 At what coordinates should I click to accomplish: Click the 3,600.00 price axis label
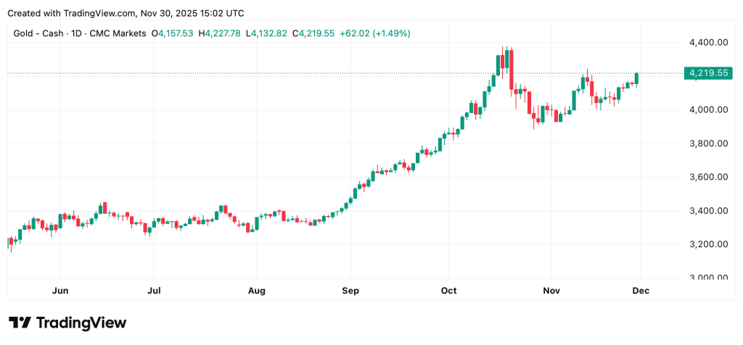click(x=707, y=177)
